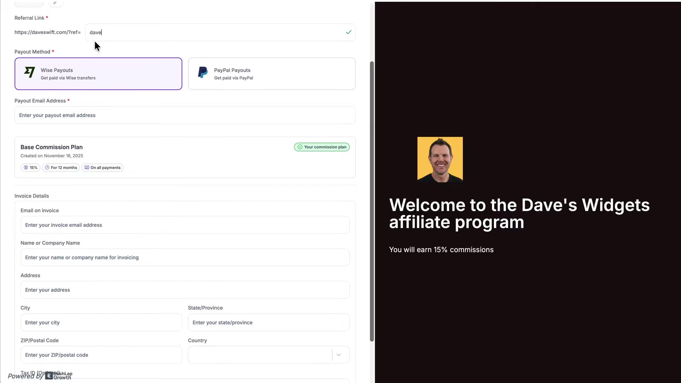Click the Referral Link label
681x383 pixels.
29,18
